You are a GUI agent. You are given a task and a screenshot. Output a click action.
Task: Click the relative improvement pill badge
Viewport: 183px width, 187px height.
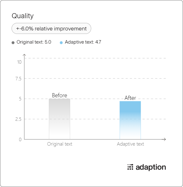pyautogui.click(x=51, y=29)
